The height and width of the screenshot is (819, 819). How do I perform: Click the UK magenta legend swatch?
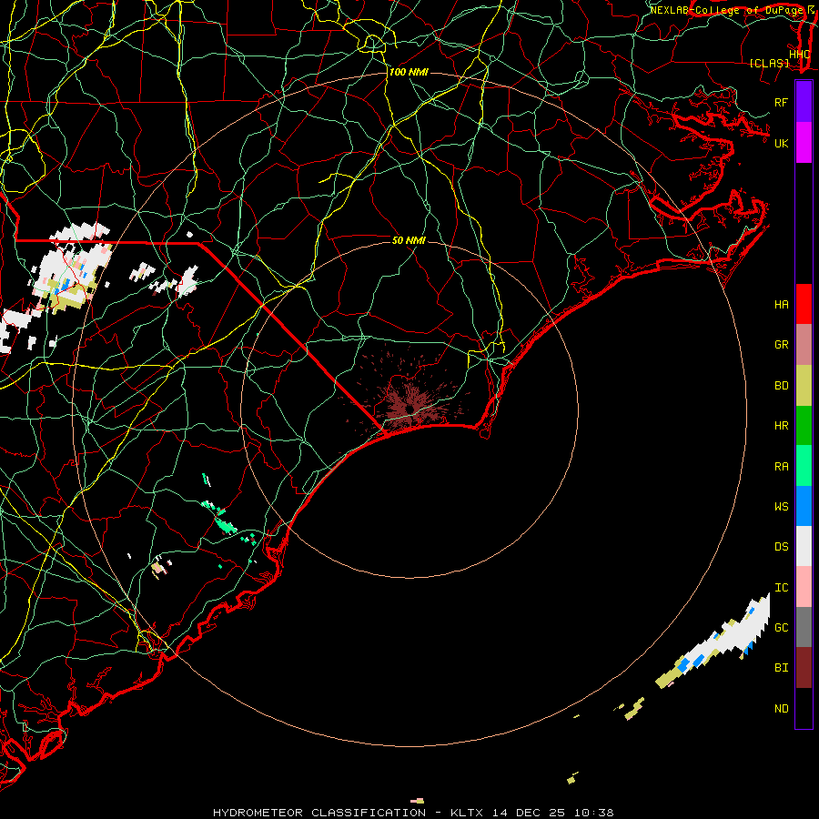pyautogui.click(x=804, y=143)
